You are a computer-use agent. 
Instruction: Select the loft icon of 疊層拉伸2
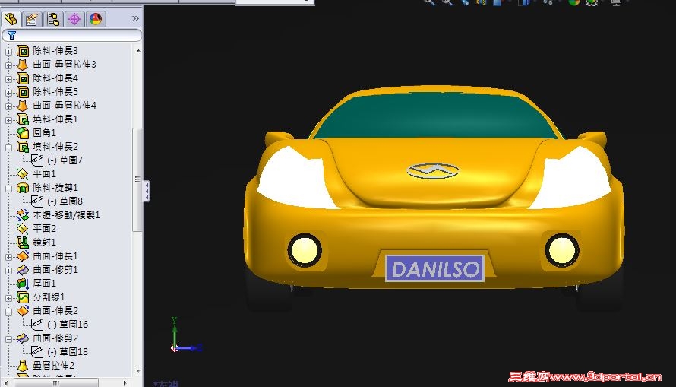(x=23, y=366)
